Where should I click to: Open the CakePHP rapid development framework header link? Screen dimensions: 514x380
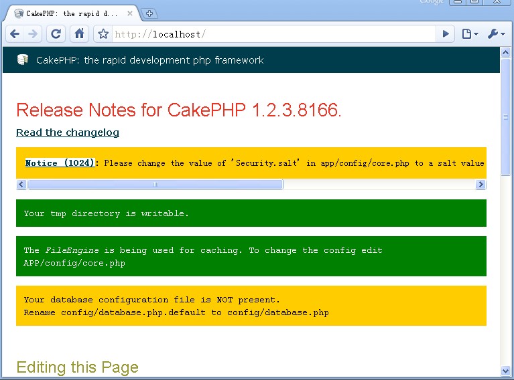[x=150, y=60]
